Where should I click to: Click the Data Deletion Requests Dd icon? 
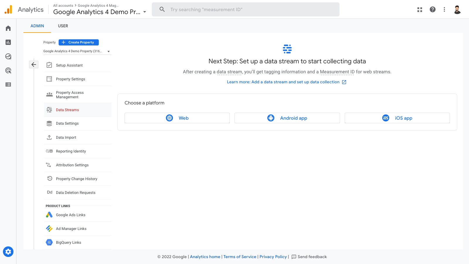point(50,192)
